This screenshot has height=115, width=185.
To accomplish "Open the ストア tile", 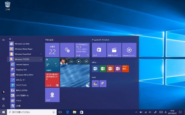I will coord(99,50).
